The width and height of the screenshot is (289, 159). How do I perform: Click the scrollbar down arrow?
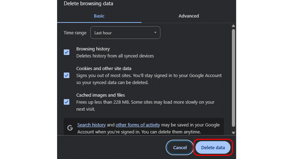[233, 133]
